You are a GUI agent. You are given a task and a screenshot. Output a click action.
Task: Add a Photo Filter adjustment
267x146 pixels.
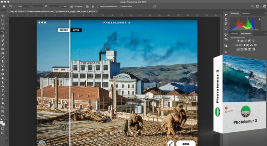point(248,45)
